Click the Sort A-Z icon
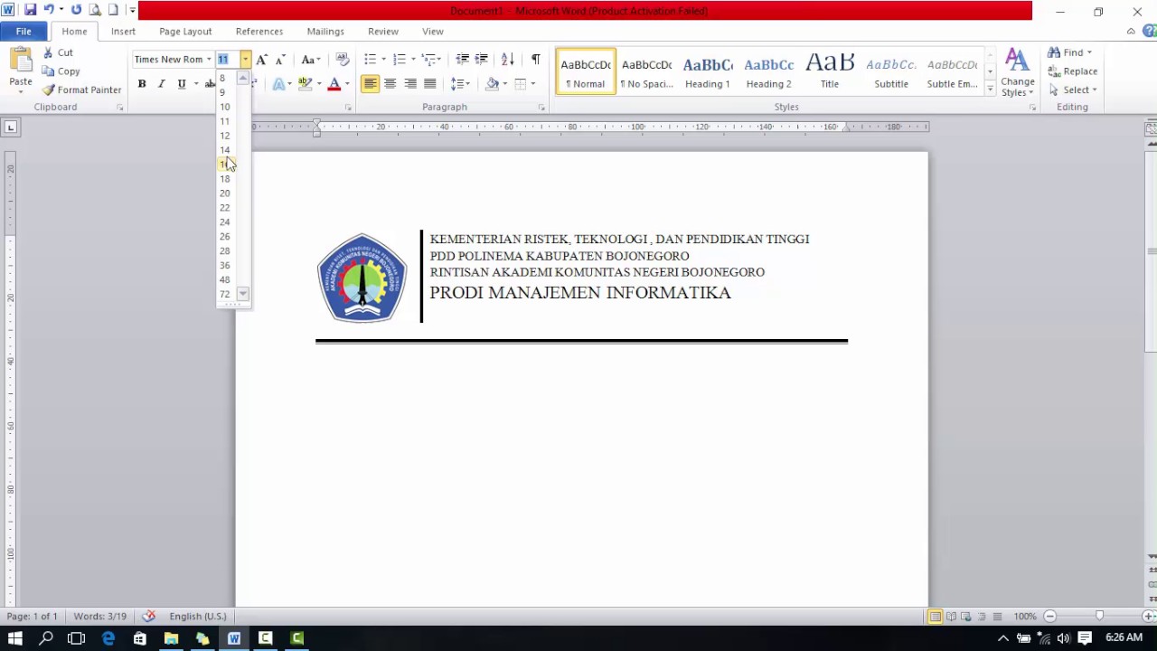Viewport: 1157px width, 651px height. coord(508,60)
